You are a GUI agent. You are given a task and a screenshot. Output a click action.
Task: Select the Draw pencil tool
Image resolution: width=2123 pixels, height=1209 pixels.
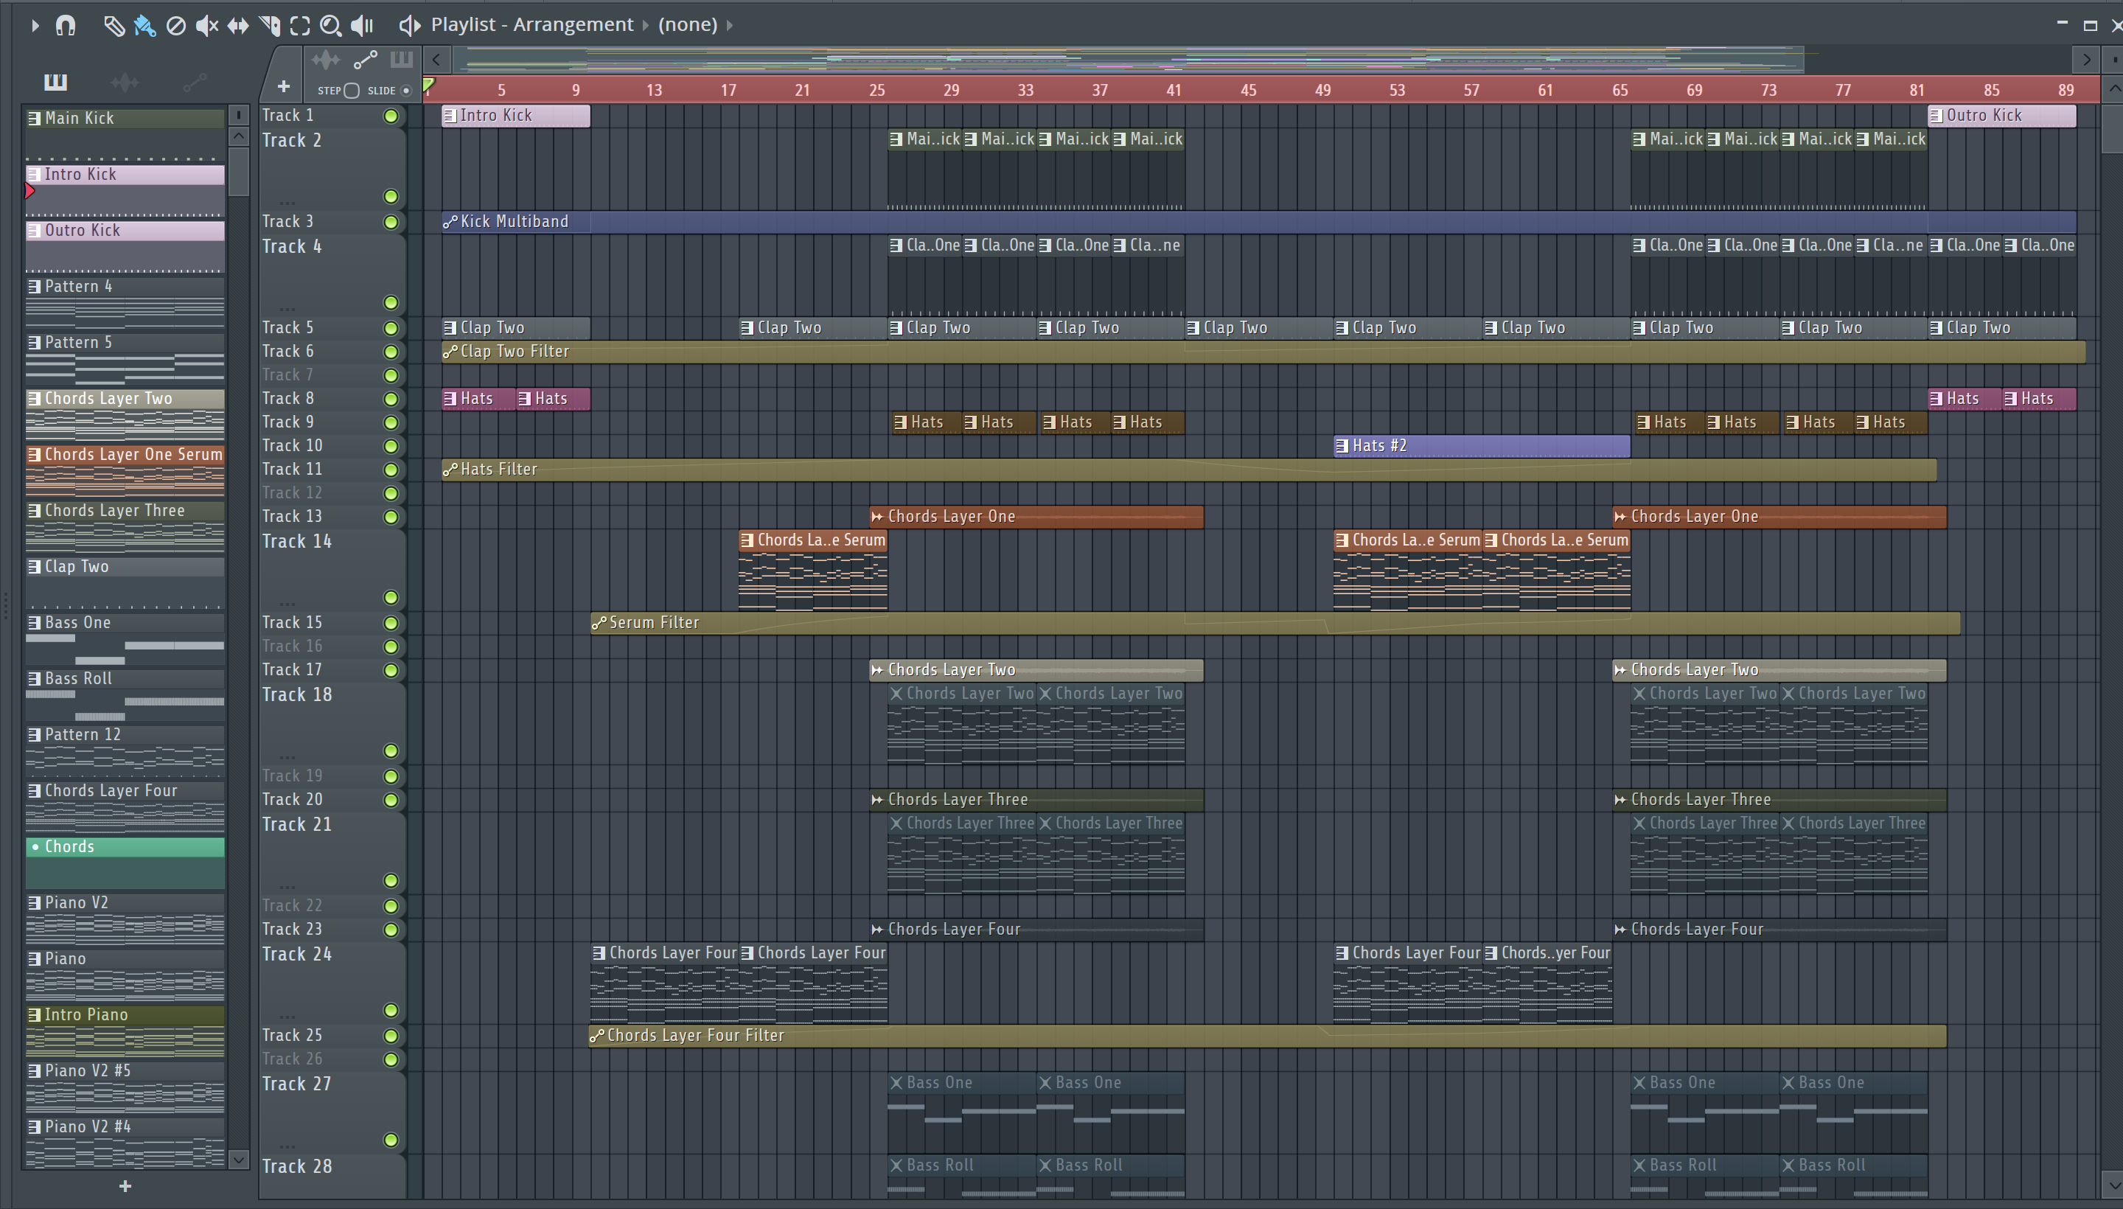point(114,25)
